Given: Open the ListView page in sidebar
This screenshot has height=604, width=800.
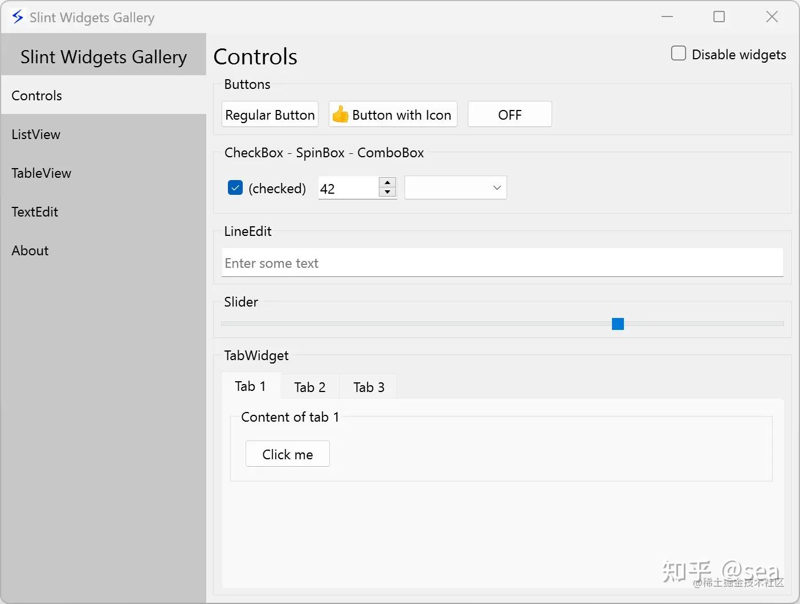Looking at the screenshot, I should pos(36,134).
